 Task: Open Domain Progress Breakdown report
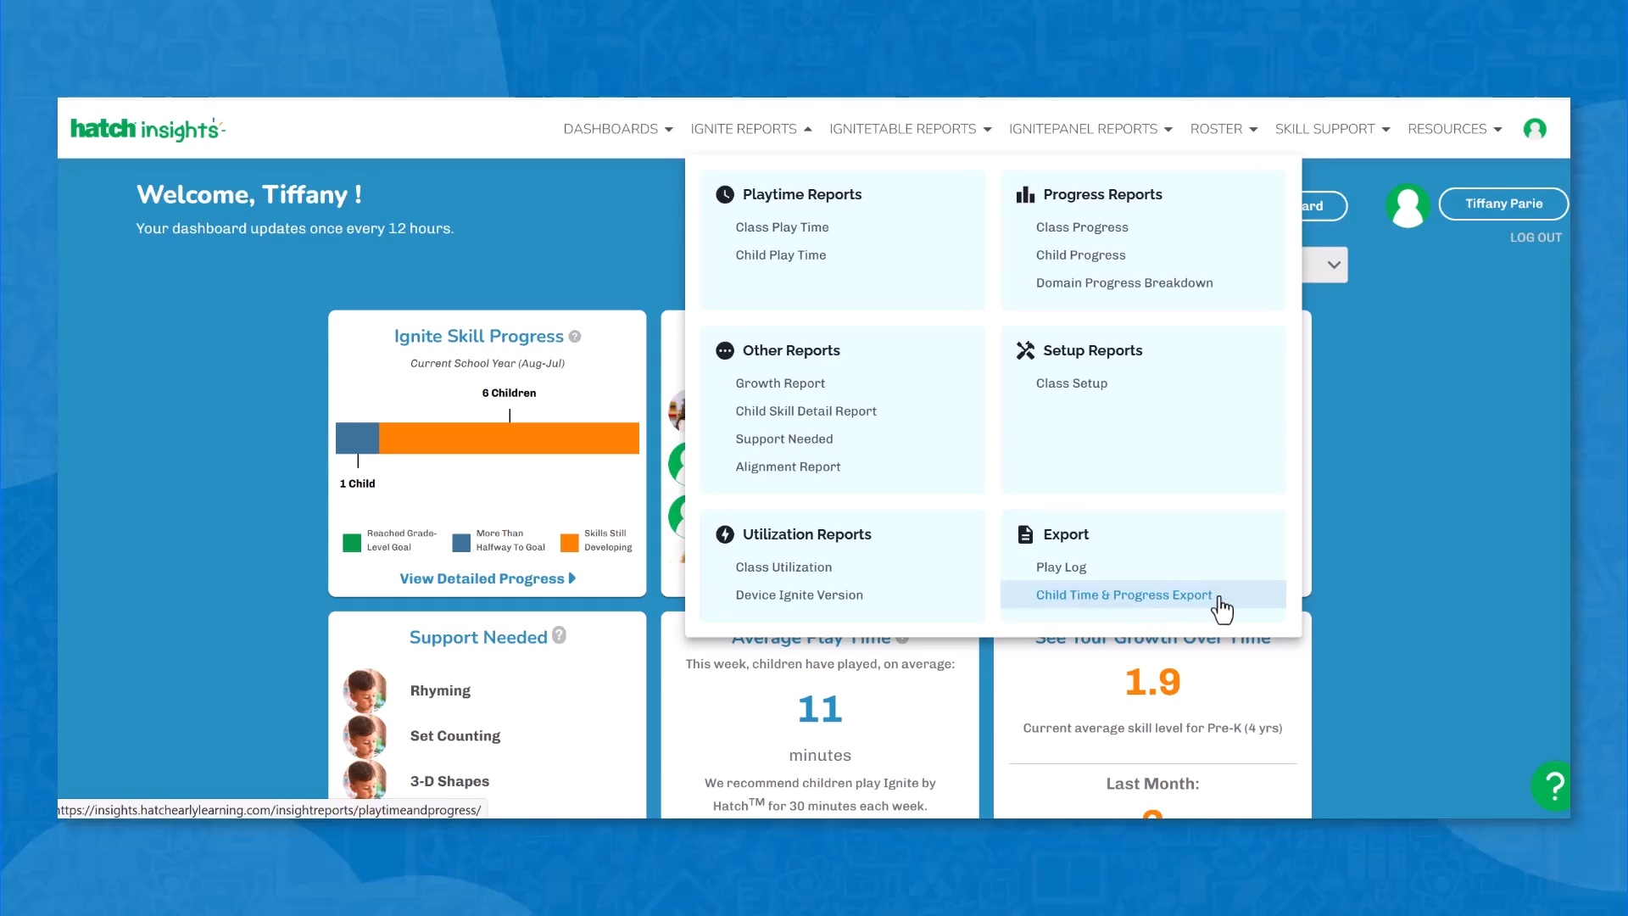1124,283
